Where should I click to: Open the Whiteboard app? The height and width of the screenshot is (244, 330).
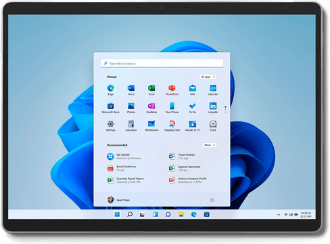(151, 126)
